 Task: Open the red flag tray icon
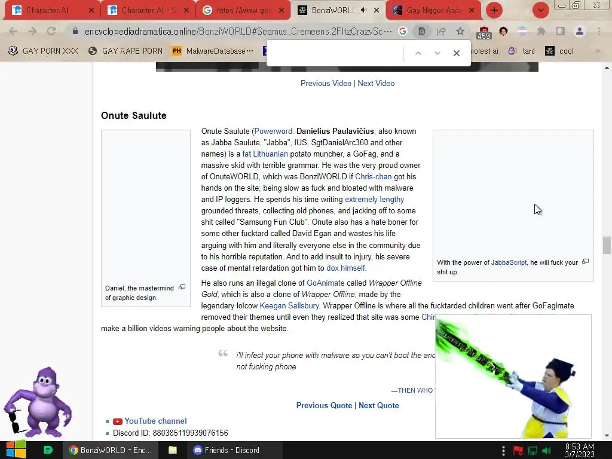(x=518, y=451)
